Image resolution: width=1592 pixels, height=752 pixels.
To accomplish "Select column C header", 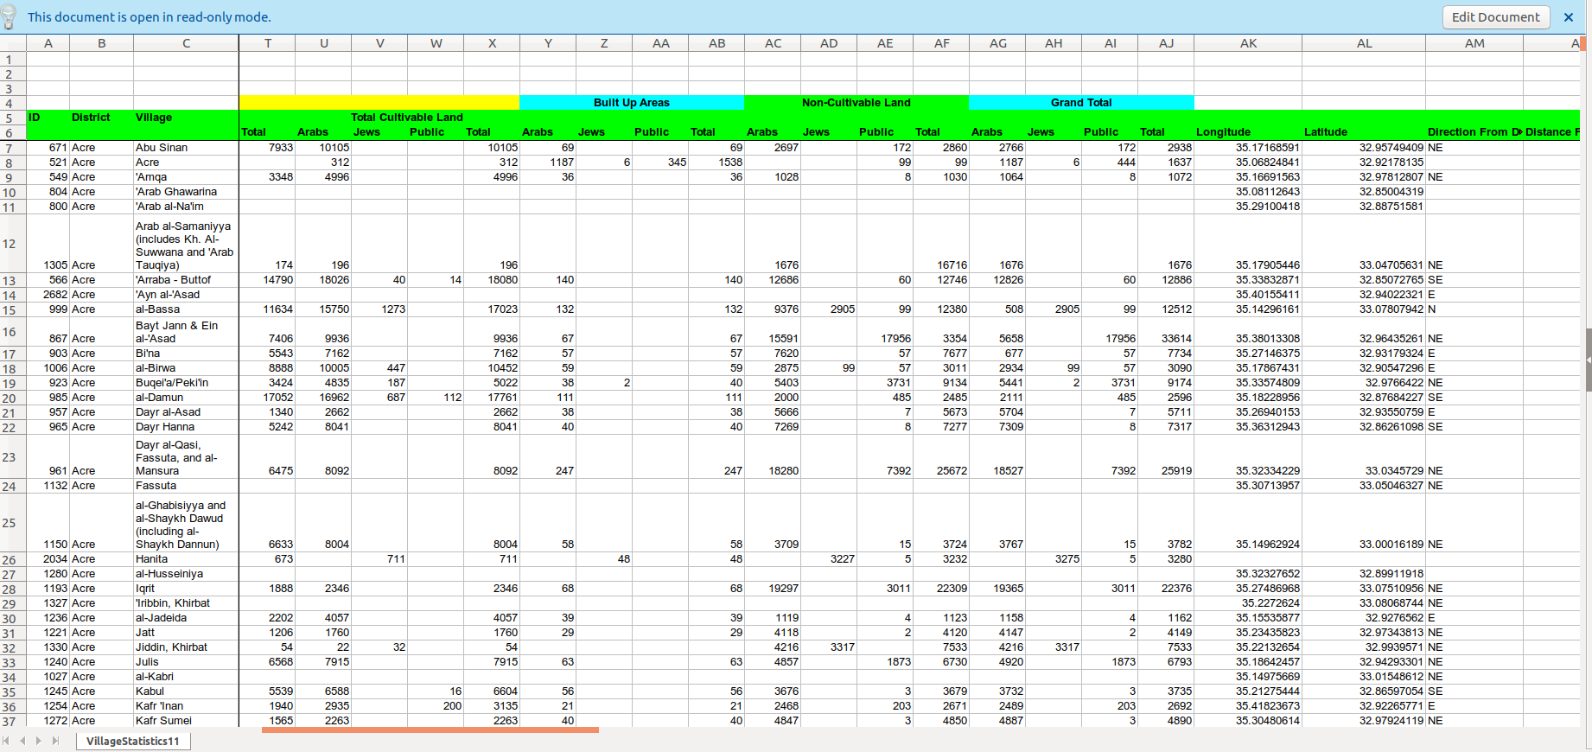I will click(x=186, y=43).
